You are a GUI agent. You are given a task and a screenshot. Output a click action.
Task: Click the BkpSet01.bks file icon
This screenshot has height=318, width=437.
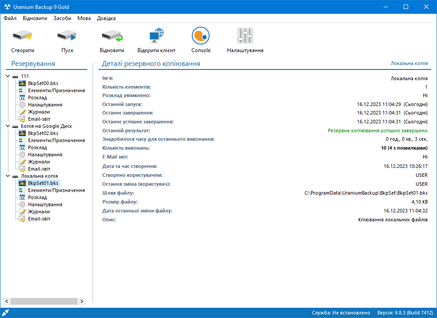pyautogui.click(x=22, y=183)
